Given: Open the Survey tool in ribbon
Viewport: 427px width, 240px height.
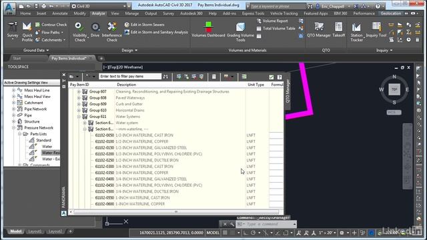Looking at the screenshot, I should [x=12, y=30].
